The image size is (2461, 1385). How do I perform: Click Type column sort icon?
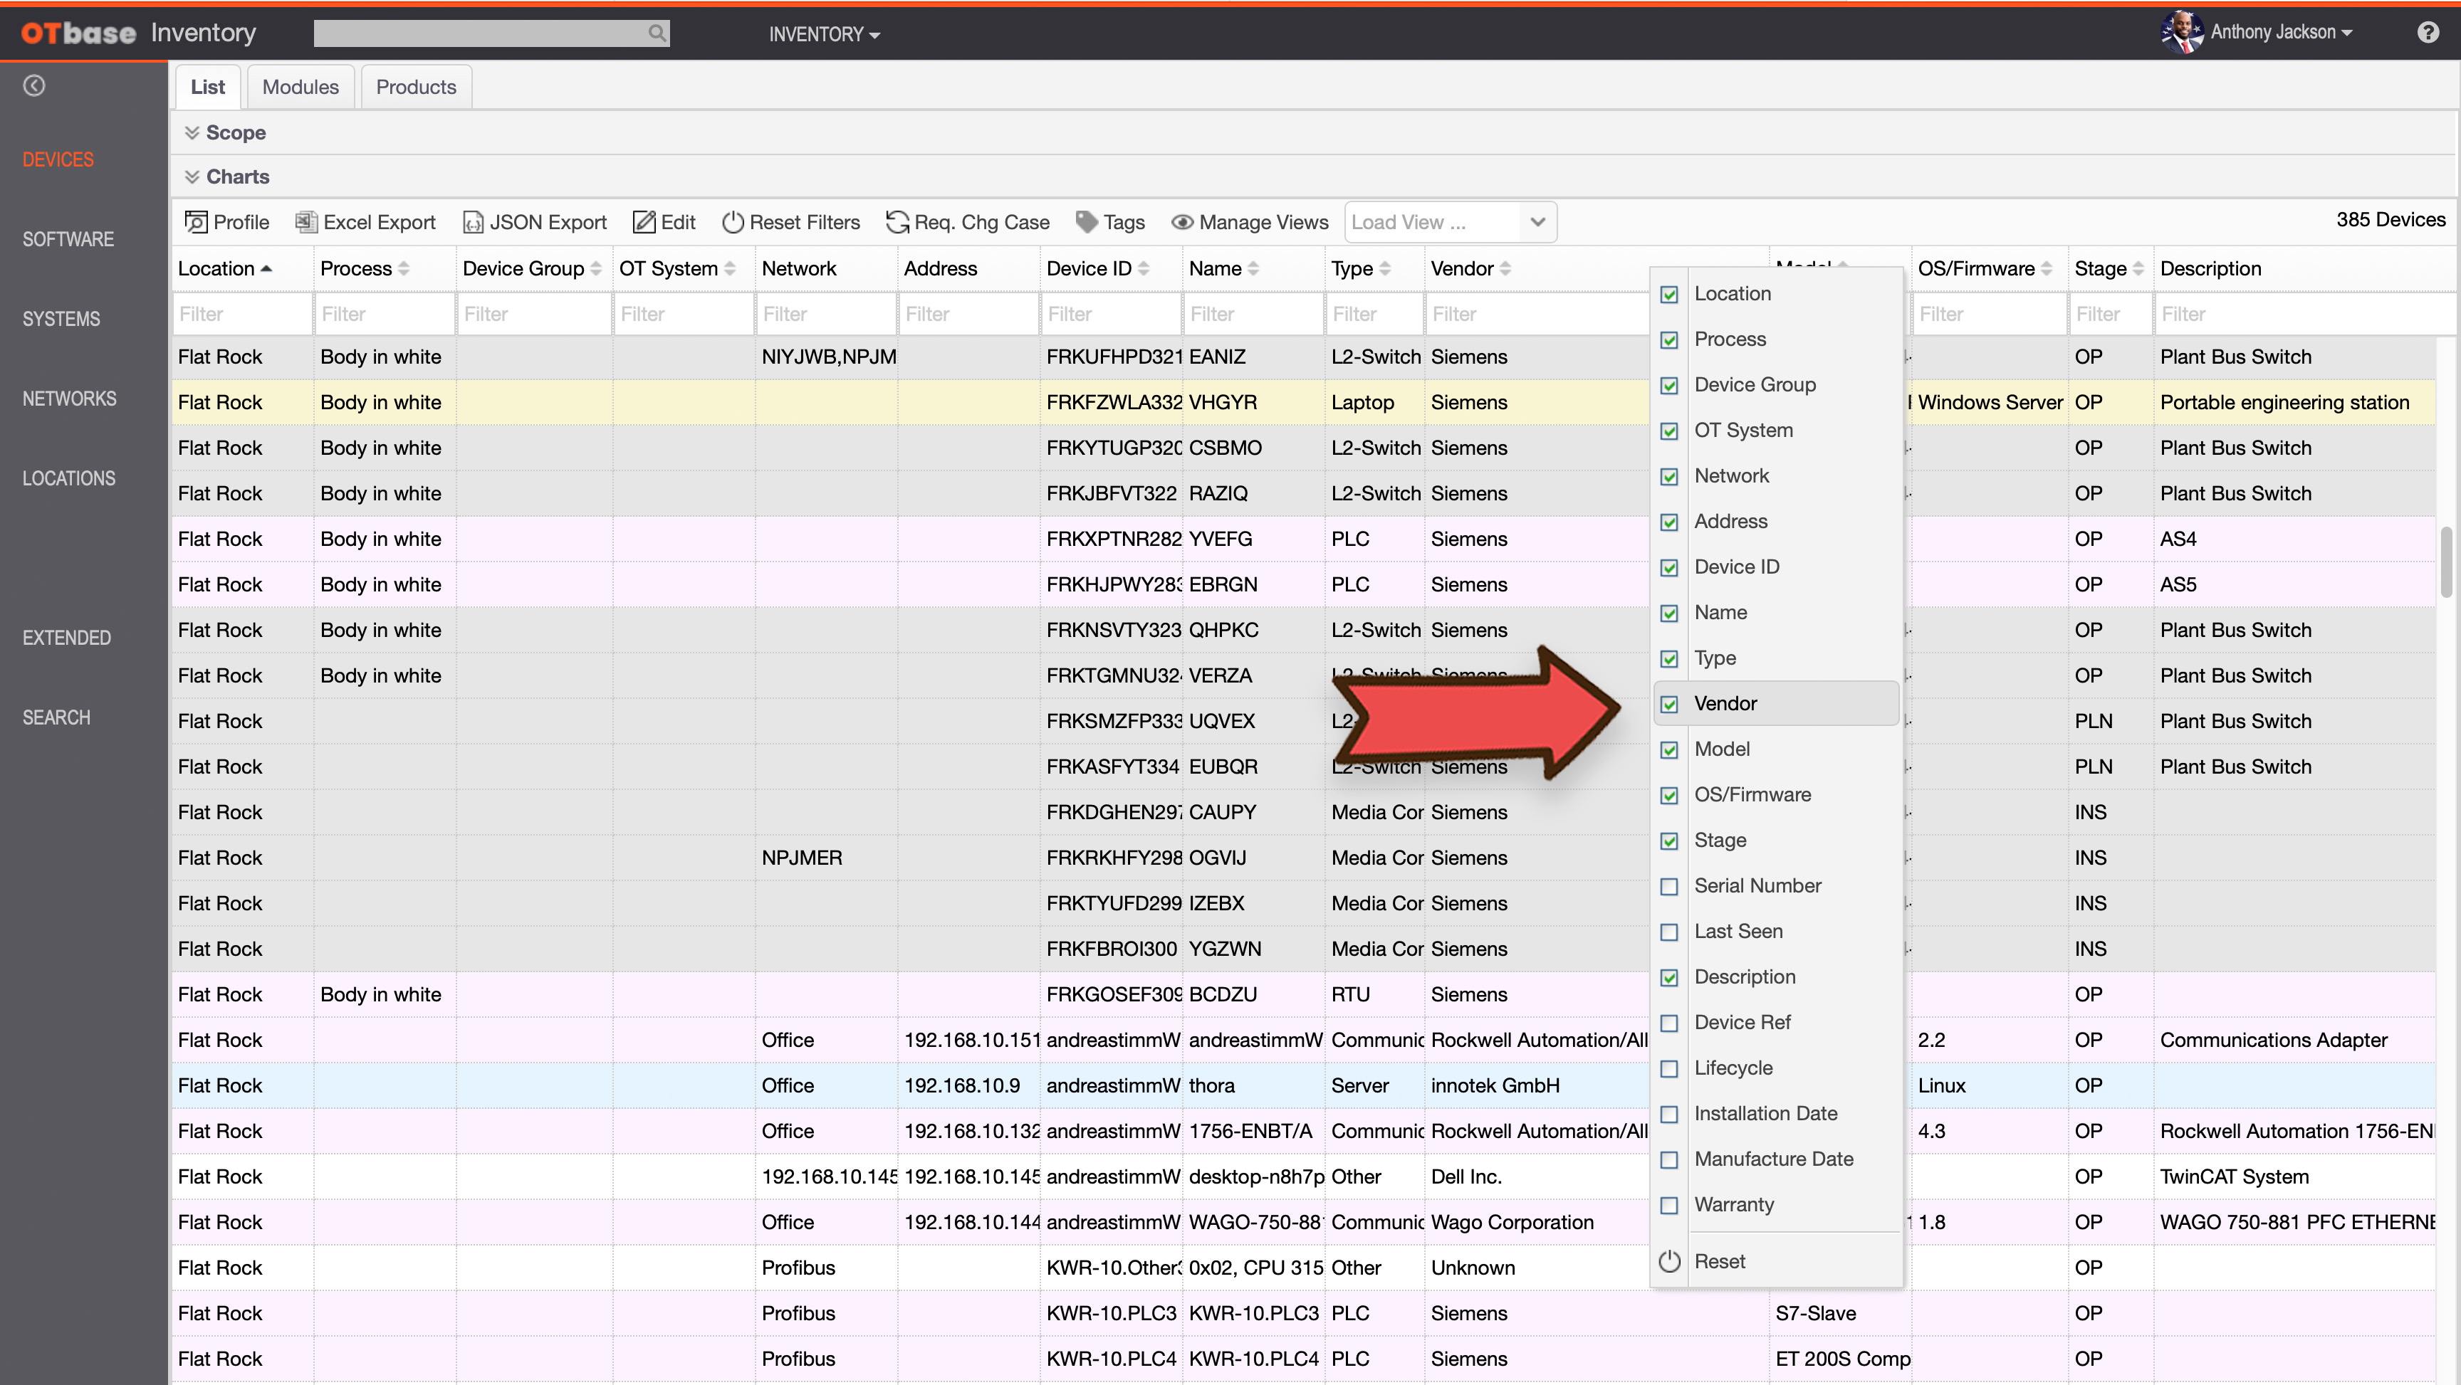pyautogui.click(x=1384, y=269)
